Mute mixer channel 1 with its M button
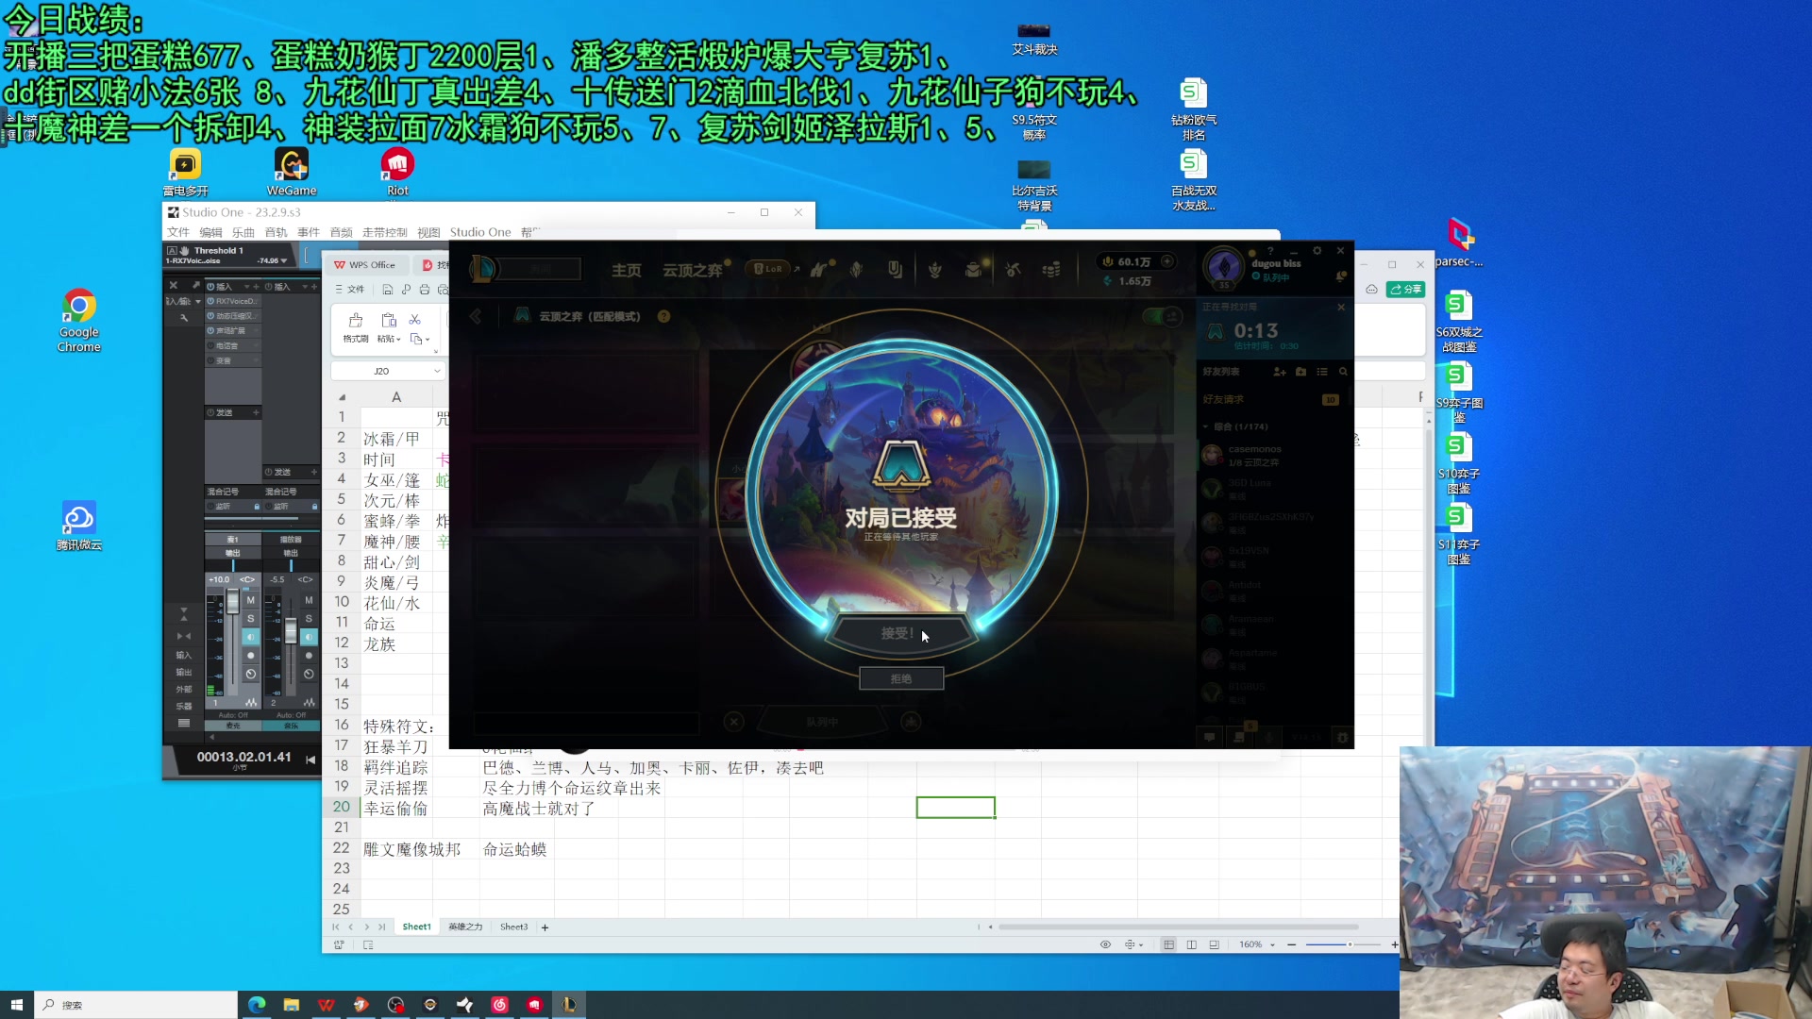The width and height of the screenshot is (1812, 1019). coord(250,600)
